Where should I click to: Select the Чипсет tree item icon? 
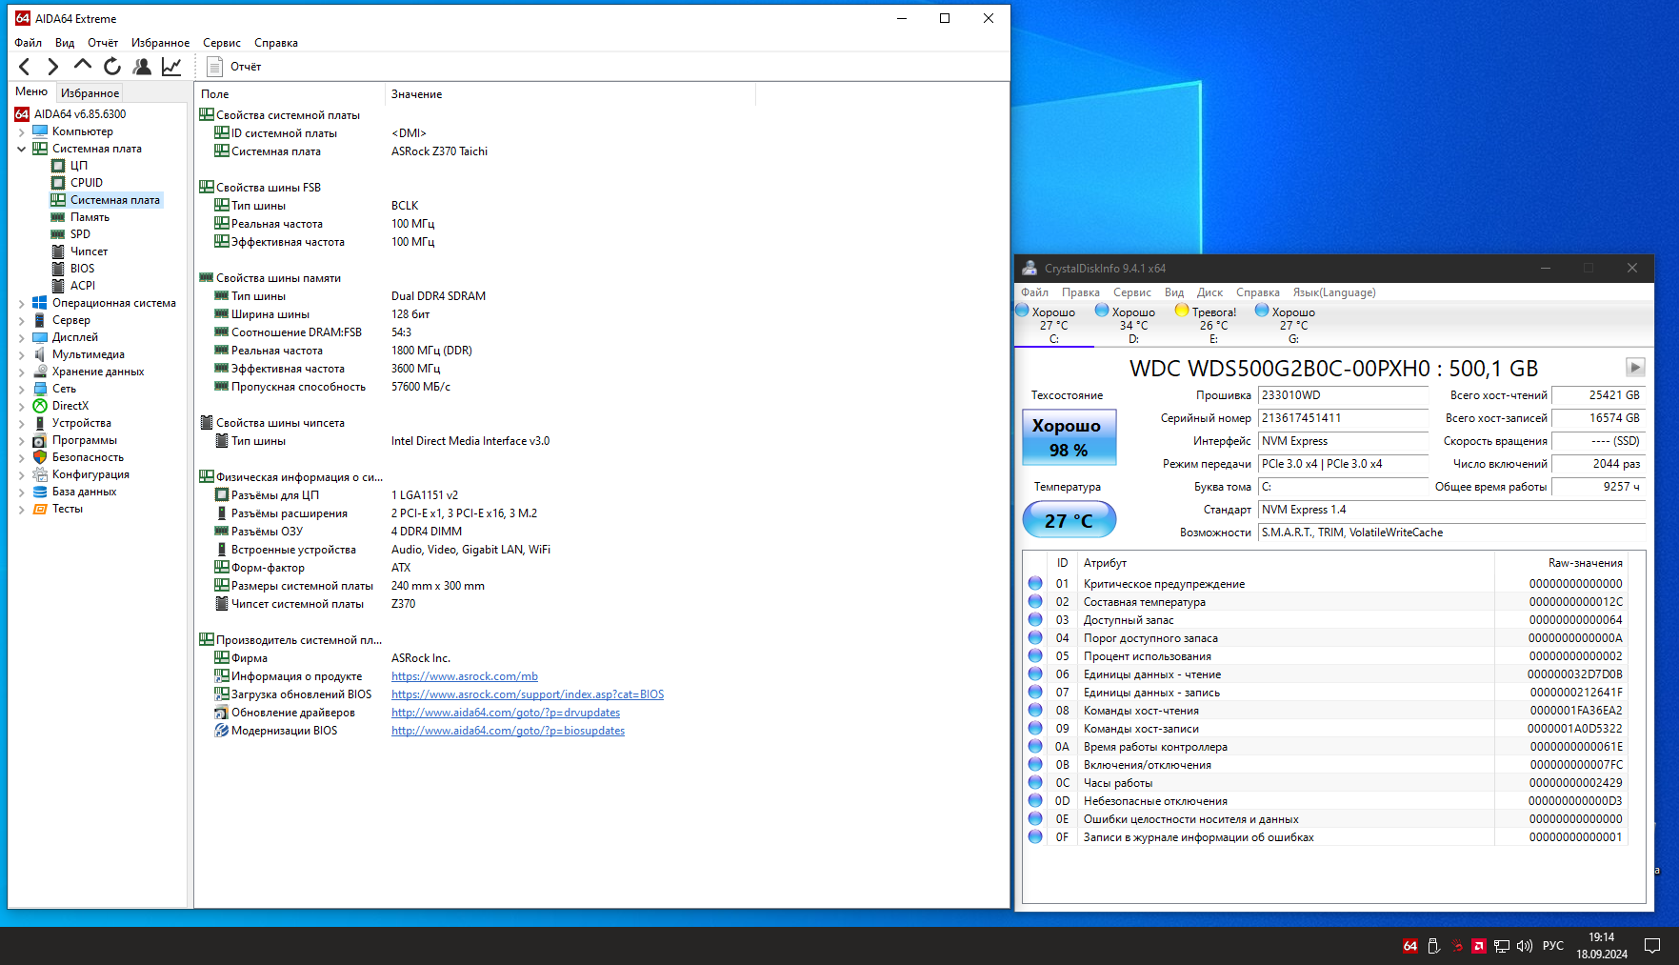point(58,251)
